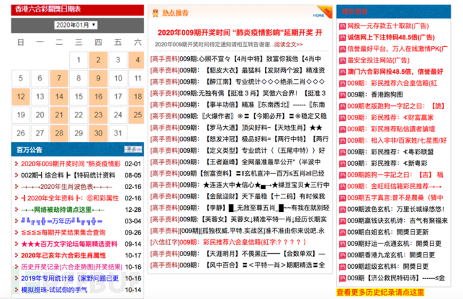Open the 【醉江南】专业统计 post
Image resolution: width=463 pixels, height=299 pixels.
point(238,82)
